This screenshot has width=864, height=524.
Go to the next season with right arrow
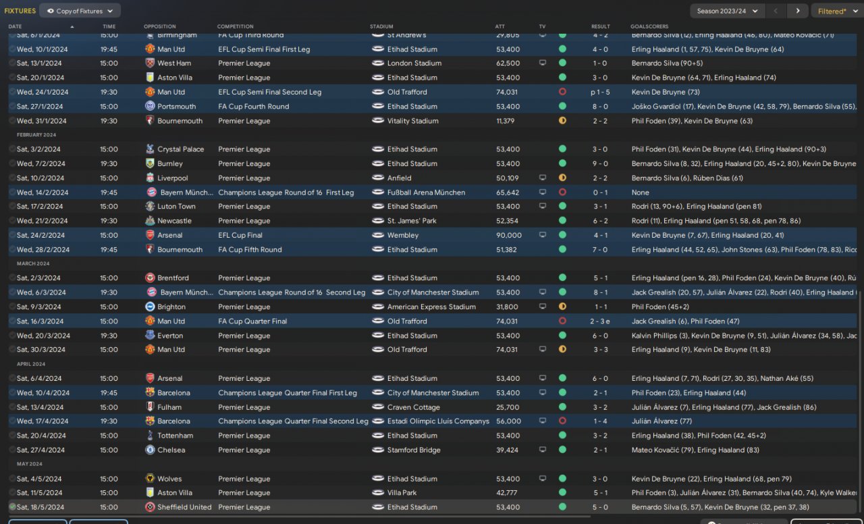tap(798, 11)
